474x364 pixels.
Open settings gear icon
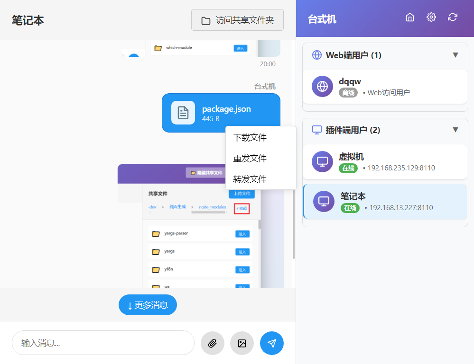431,17
